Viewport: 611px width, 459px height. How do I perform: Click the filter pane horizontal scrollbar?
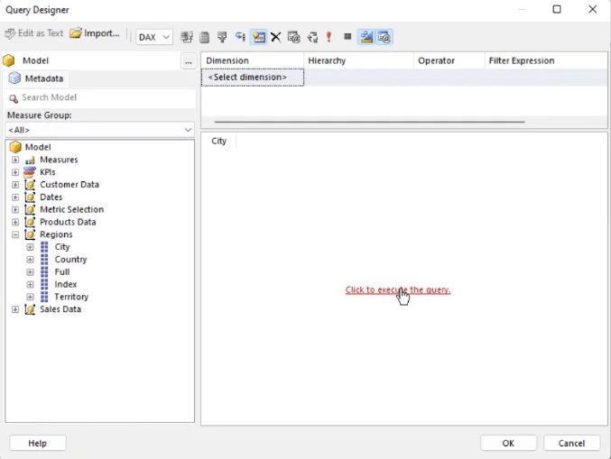click(x=369, y=122)
